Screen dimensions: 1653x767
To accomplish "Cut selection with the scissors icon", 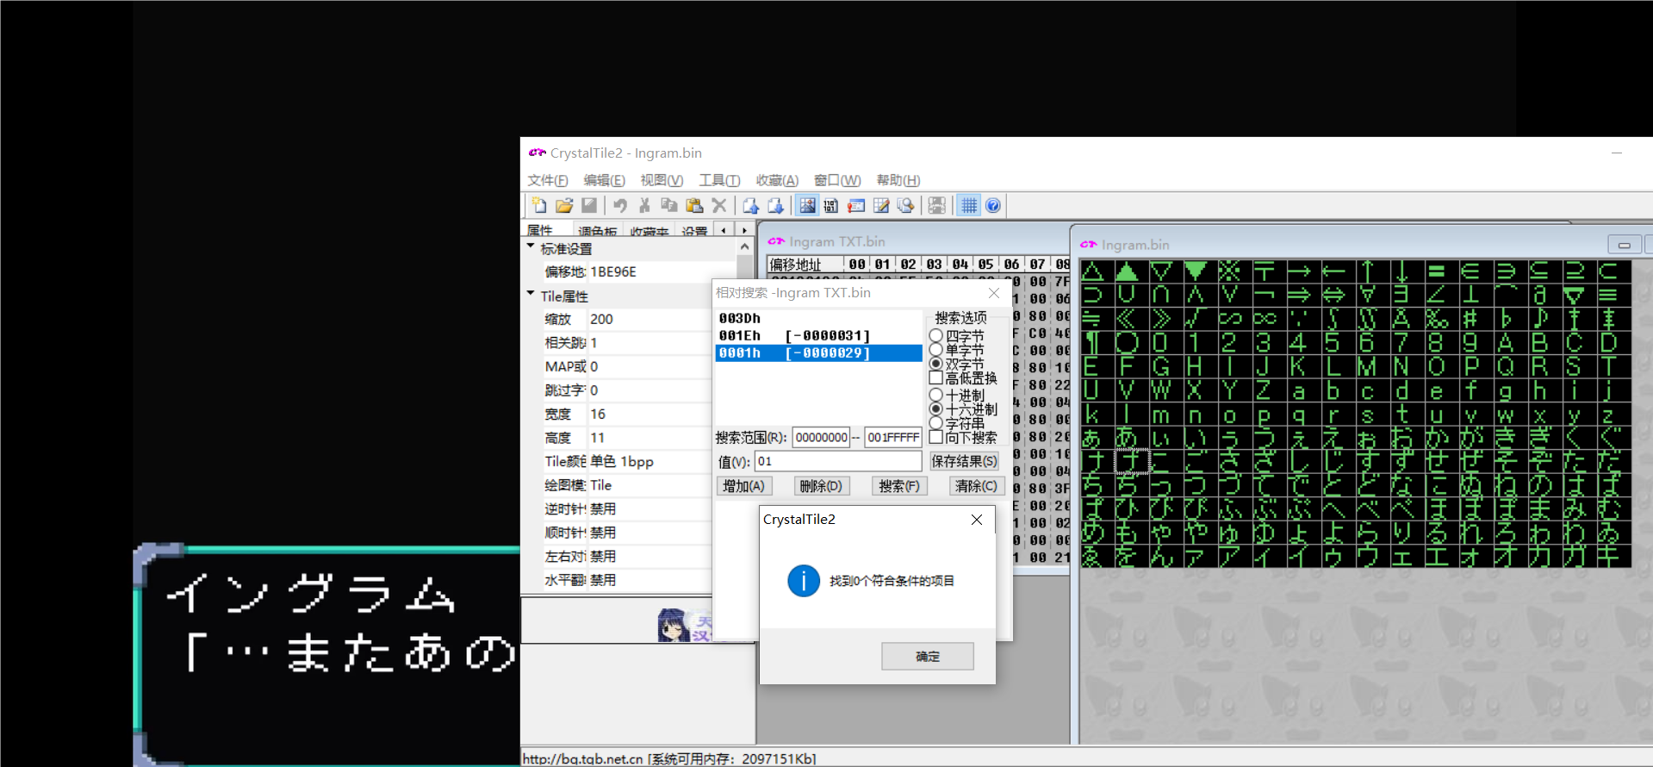I will 644,205.
